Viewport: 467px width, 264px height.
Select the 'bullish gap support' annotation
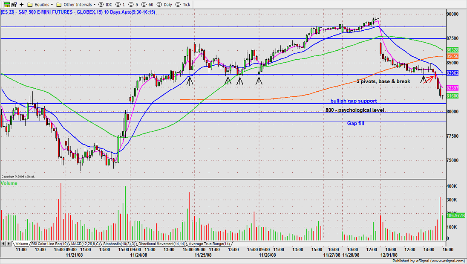point(354,101)
